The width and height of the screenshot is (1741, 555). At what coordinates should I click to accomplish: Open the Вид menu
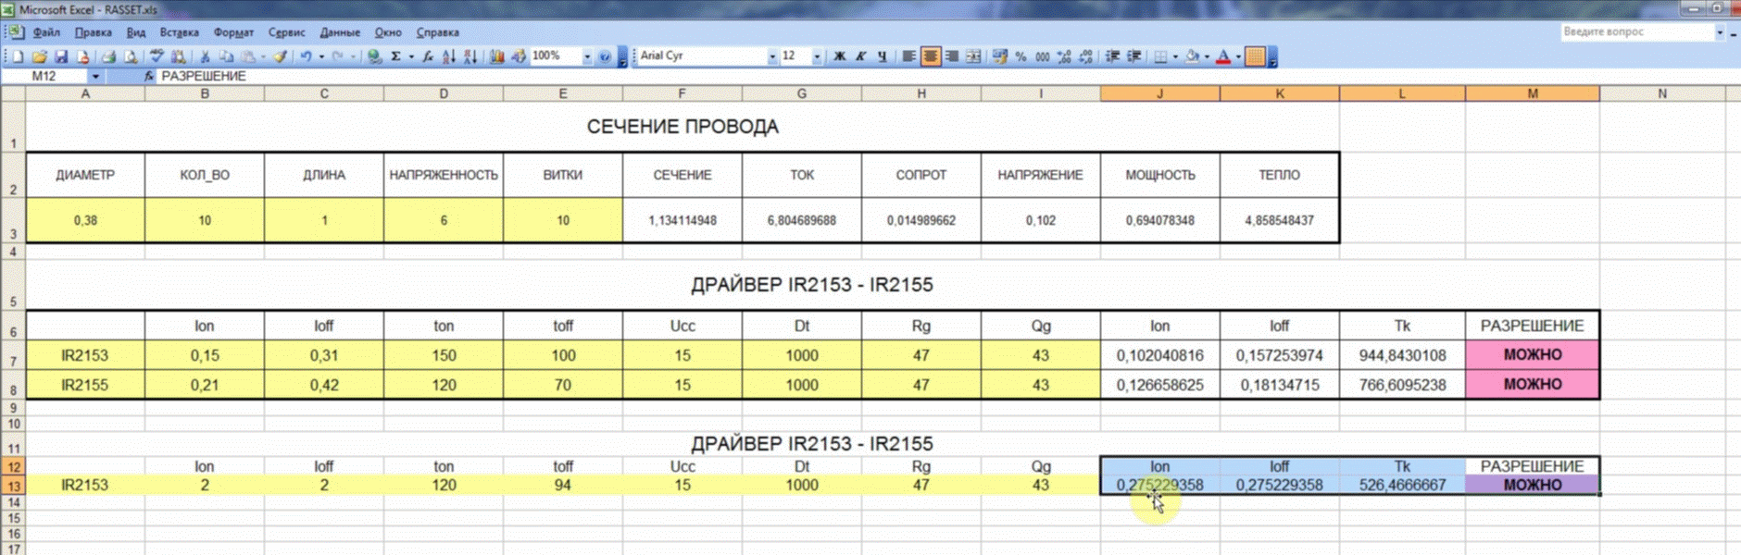(x=136, y=32)
